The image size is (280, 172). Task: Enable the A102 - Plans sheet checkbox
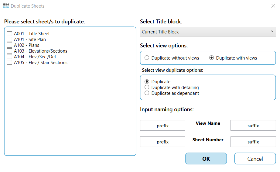click(9, 45)
